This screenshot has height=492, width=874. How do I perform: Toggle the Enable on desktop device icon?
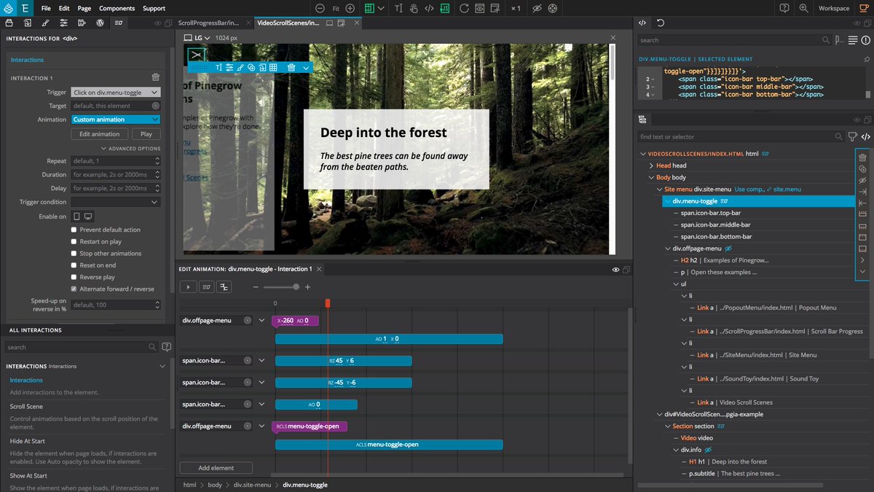pos(87,216)
